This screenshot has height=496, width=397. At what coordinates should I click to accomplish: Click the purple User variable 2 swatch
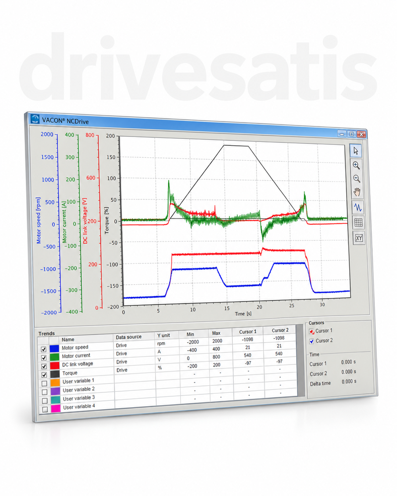[55, 391]
